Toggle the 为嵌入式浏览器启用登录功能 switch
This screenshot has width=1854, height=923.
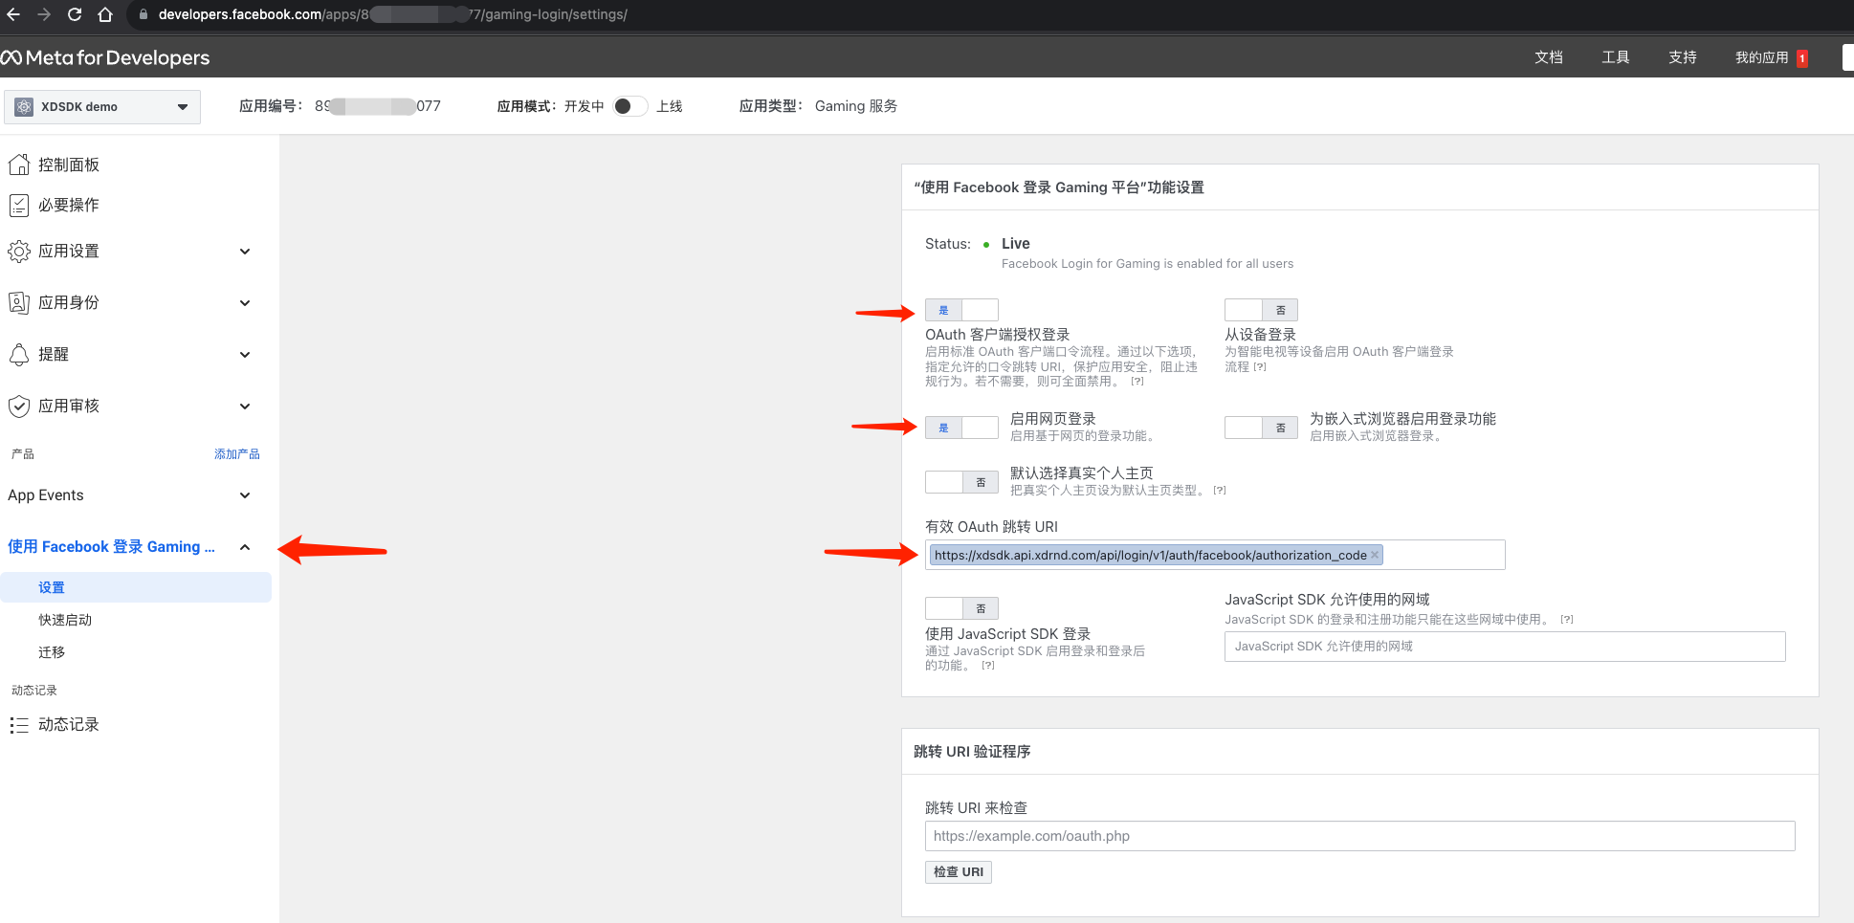1261,428
